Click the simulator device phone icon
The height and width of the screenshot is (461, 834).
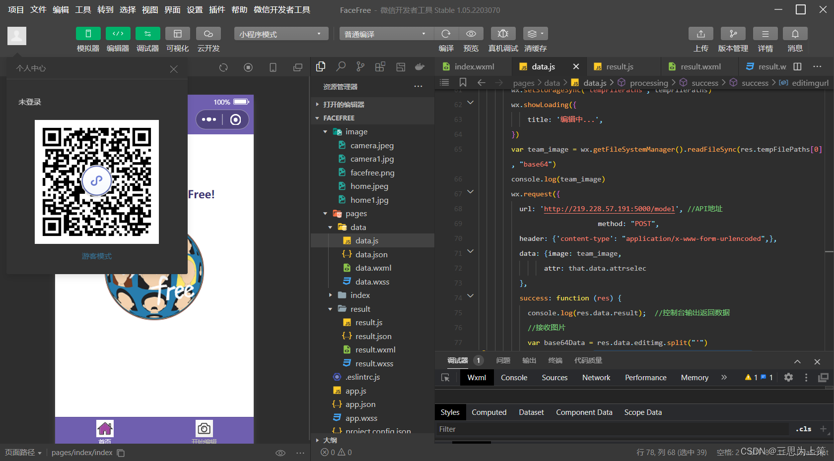coord(273,67)
